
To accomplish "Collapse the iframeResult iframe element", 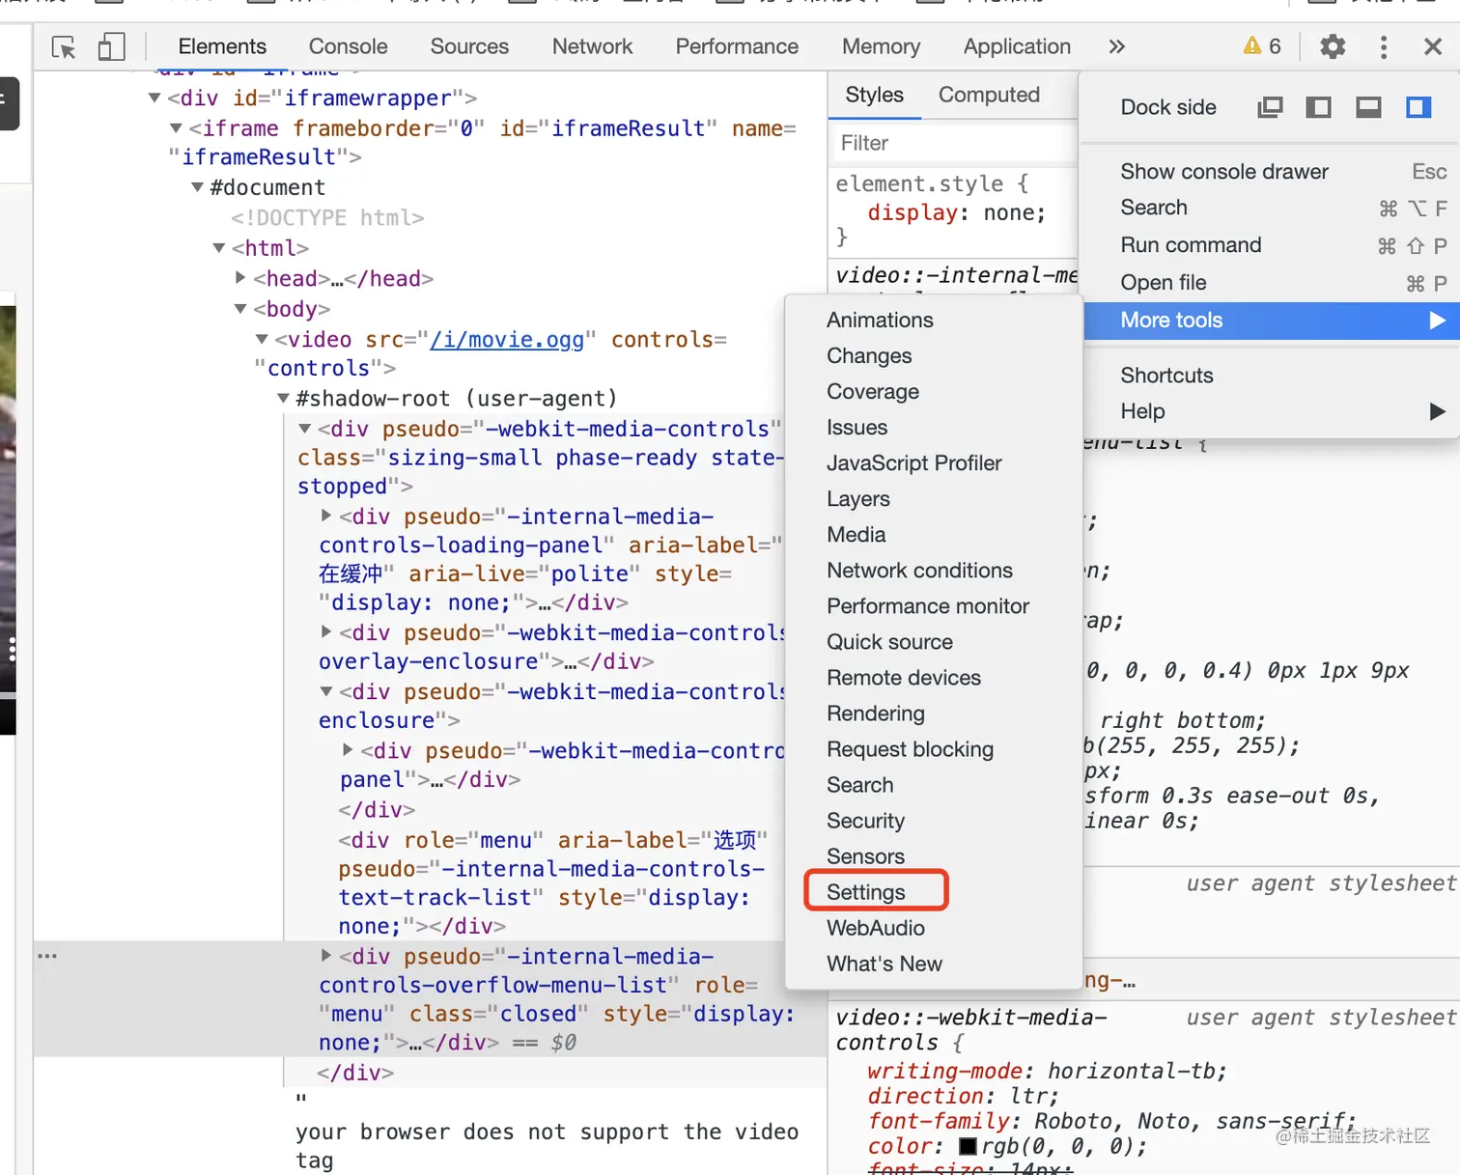I will (176, 127).
